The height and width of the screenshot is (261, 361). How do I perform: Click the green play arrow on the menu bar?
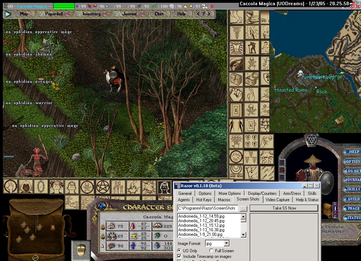pos(8,14)
